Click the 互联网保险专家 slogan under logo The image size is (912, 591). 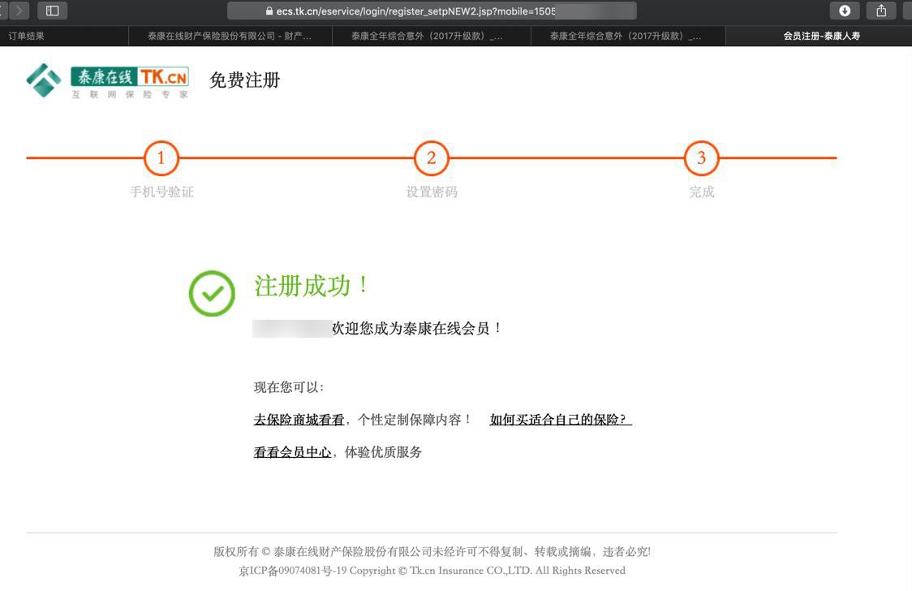(x=130, y=94)
